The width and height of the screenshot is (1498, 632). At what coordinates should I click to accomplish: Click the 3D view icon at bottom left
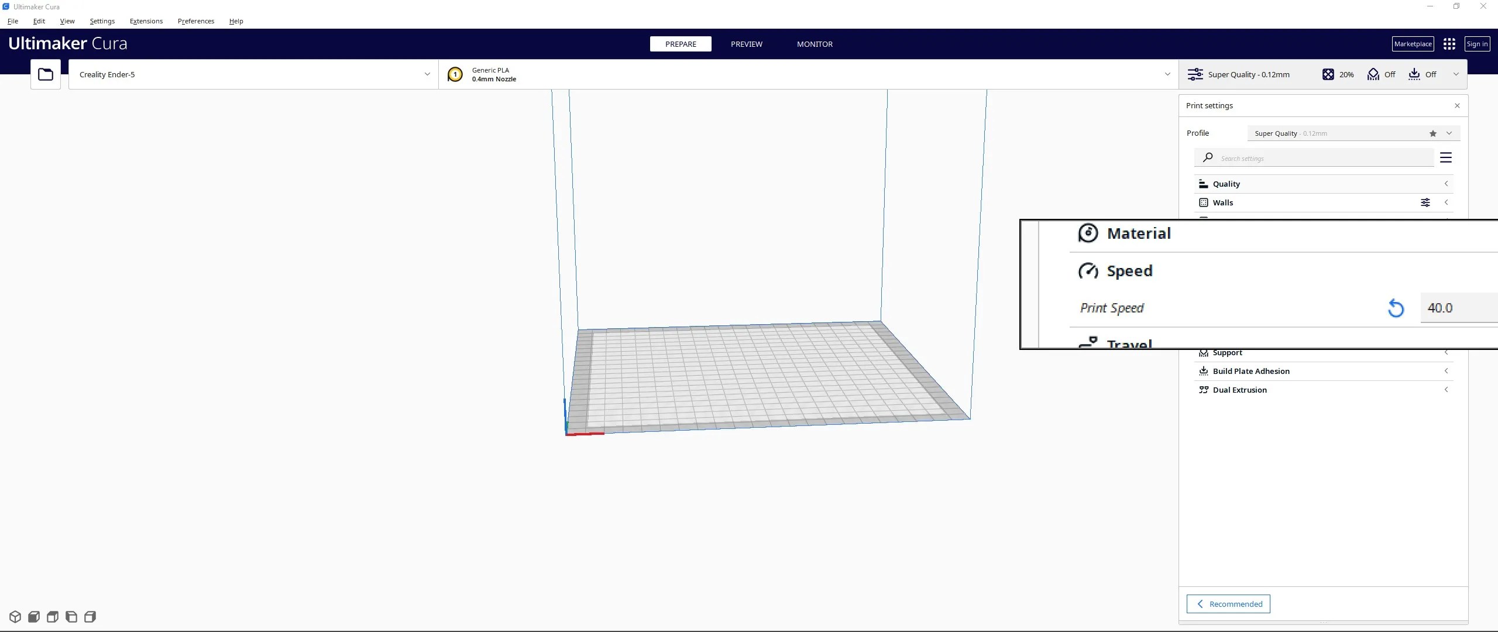click(15, 617)
